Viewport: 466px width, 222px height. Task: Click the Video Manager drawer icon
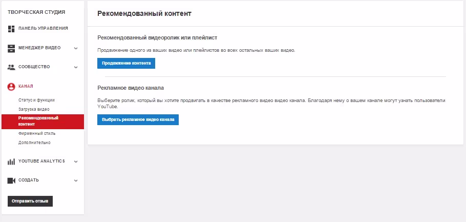coord(11,48)
